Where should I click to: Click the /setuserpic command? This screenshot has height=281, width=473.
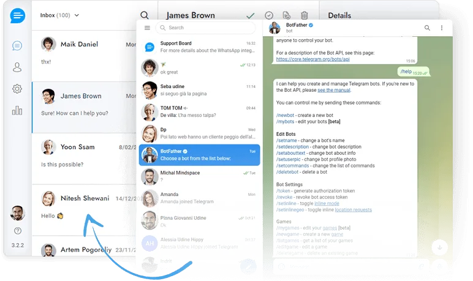point(289,159)
